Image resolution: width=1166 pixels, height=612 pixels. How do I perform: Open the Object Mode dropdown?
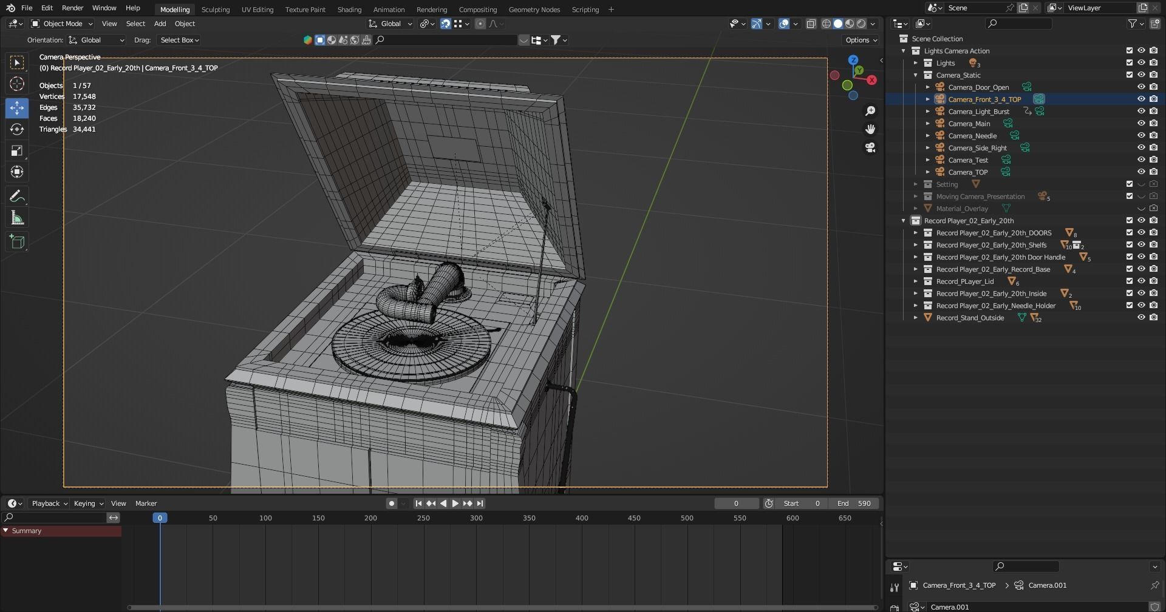point(62,24)
